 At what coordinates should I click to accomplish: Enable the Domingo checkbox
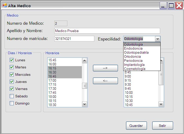coord(12,103)
